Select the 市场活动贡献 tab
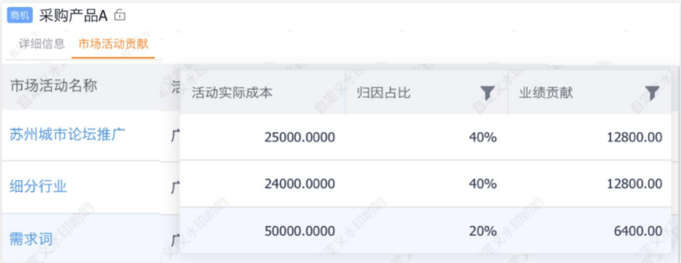Screen dimensions: 681x263 (113, 44)
